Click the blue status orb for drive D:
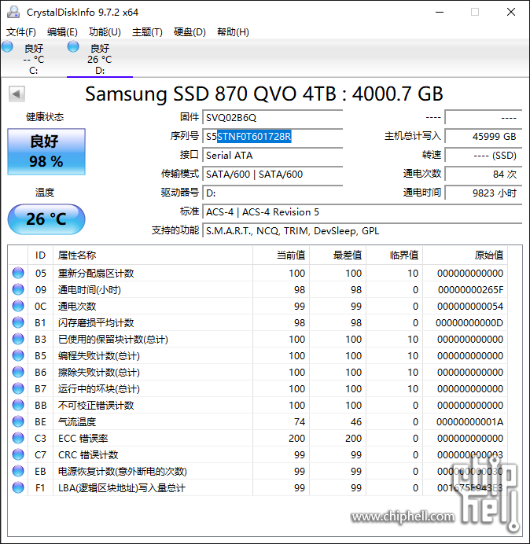 [x=73, y=46]
